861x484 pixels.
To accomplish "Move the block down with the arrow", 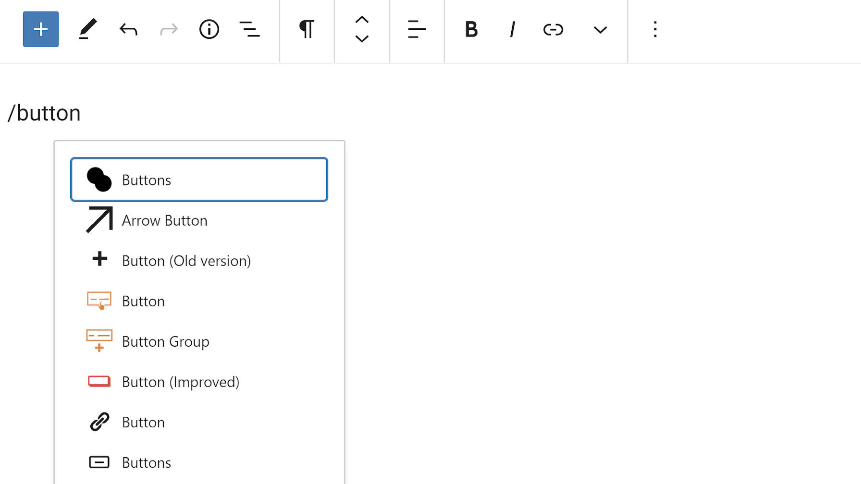I will [362, 39].
